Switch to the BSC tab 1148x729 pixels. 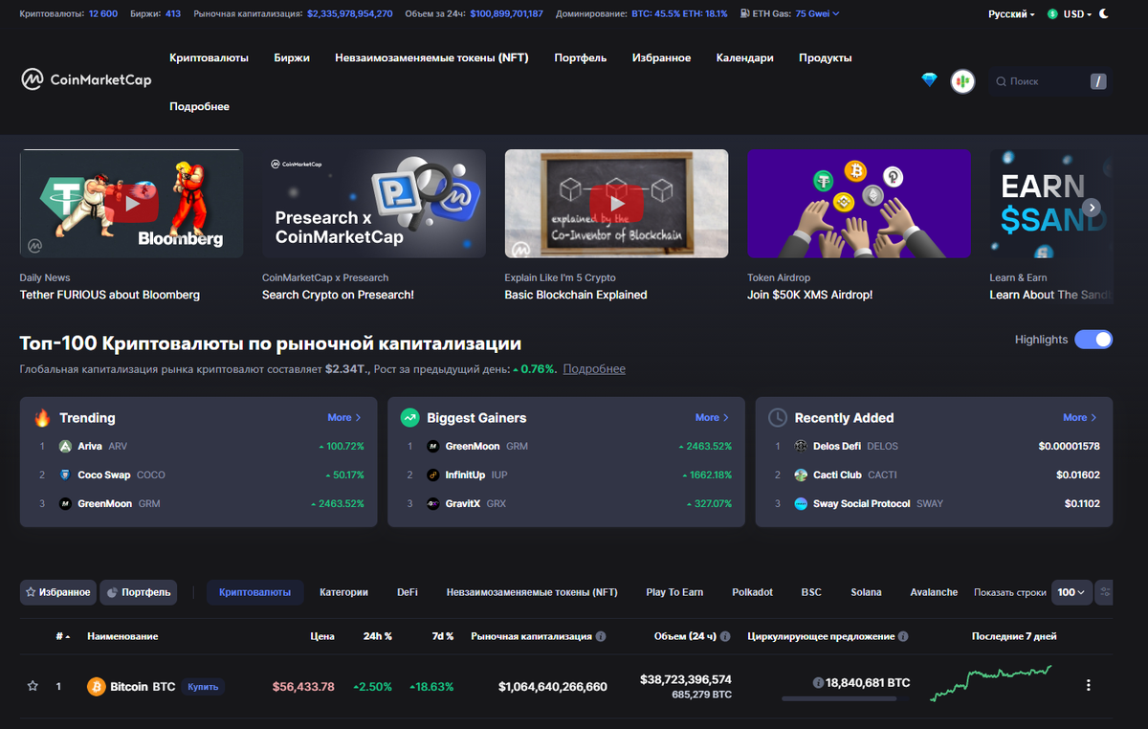point(811,592)
